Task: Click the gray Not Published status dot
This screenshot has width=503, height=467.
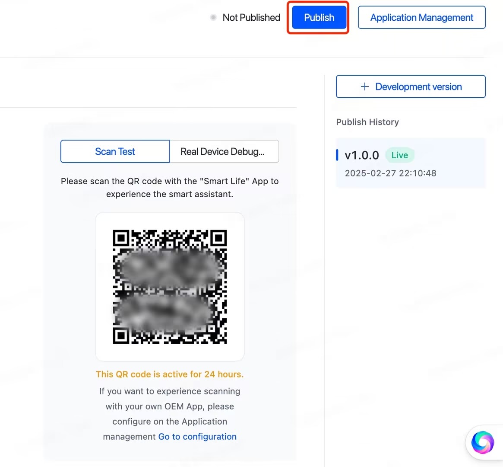Action: pyautogui.click(x=213, y=18)
